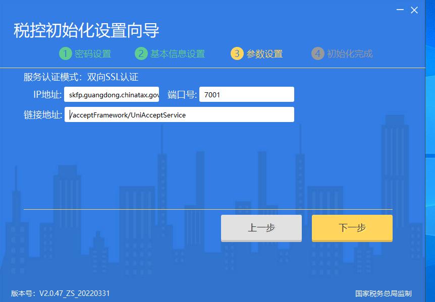Screen dimensions: 435x302
Task: Click the X close button
Action: click(415, 10)
